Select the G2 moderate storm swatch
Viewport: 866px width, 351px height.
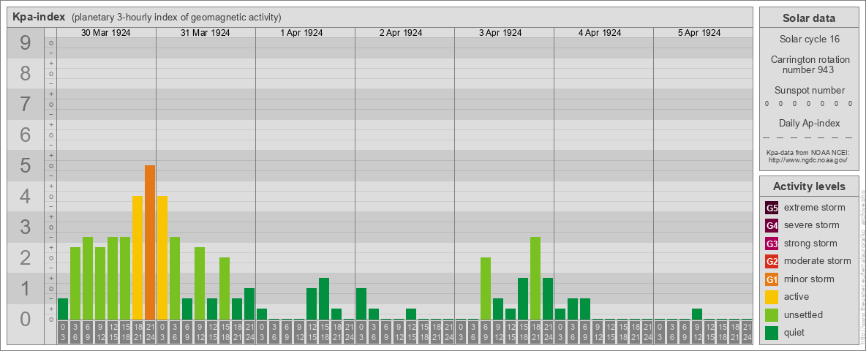[772, 261]
